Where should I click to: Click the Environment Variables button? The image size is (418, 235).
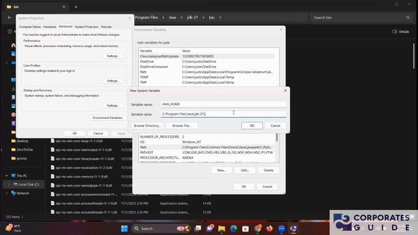pyautogui.click(x=108, y=117)
